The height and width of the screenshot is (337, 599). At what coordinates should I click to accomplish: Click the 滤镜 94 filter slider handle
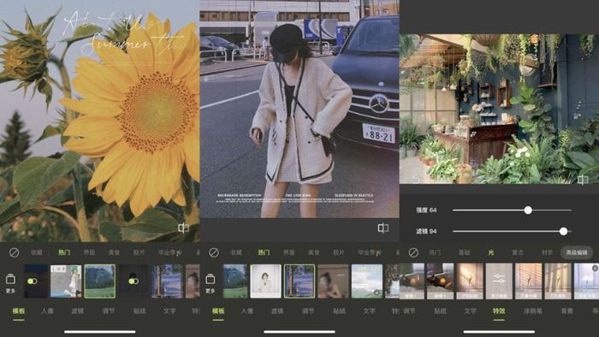[563, 231]
